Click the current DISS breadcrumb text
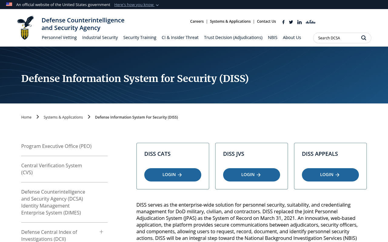This screenshot has width=388, height=242. (x=136, y=117)
